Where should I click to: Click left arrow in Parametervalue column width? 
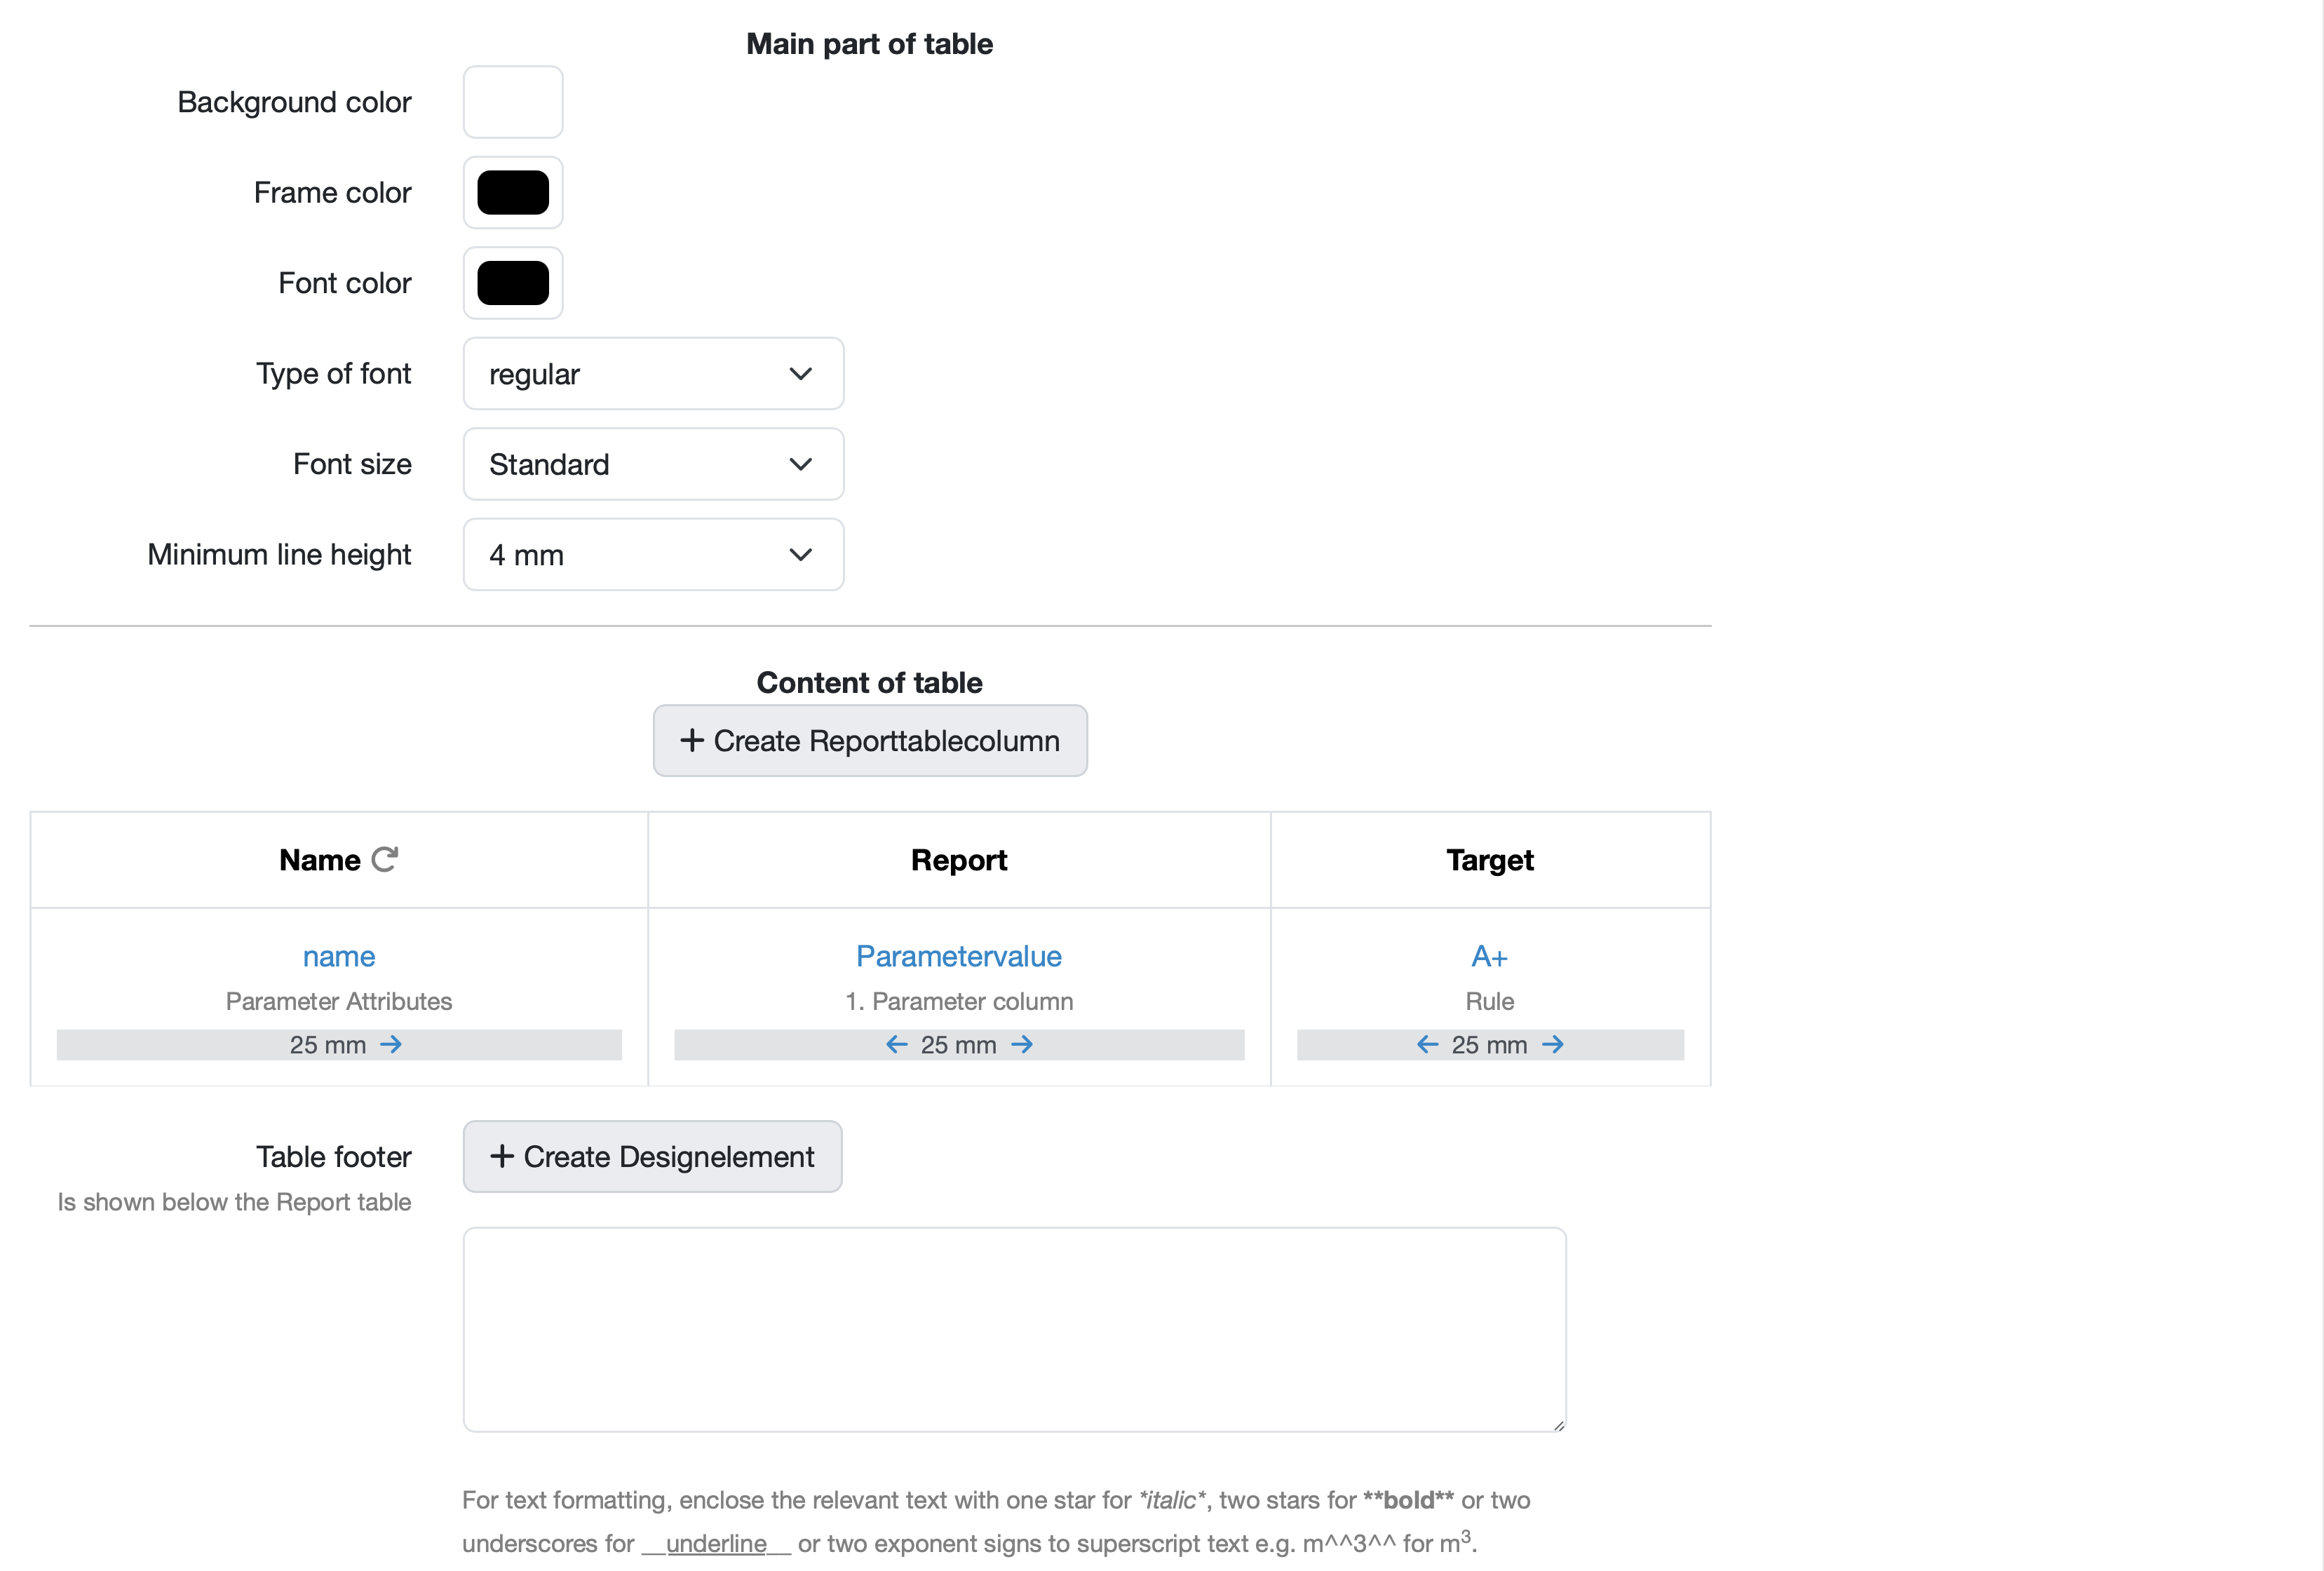click(x=896, y=1044)
